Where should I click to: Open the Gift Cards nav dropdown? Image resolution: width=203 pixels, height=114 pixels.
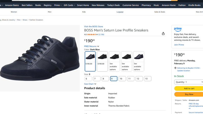69,5
